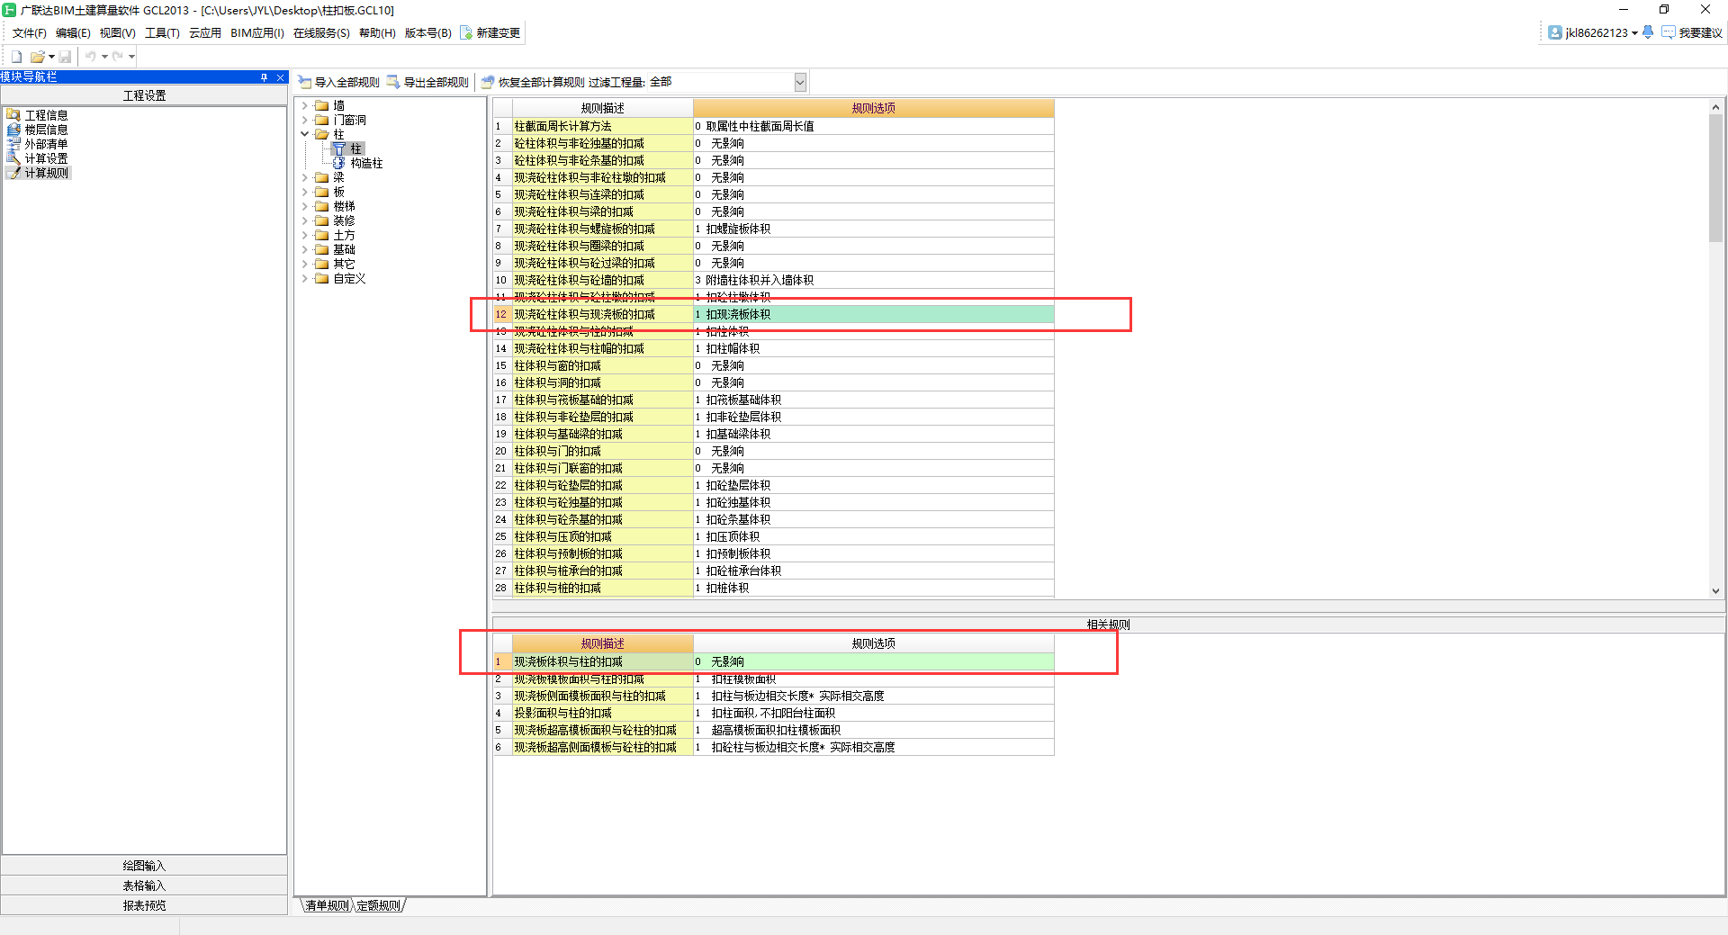Click the open folder icon in toolbar

click(x=38, y=57)
